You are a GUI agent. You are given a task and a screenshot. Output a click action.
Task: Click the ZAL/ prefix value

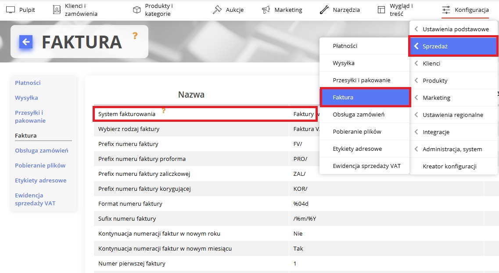pyautogui.click(x=299, y=174)
